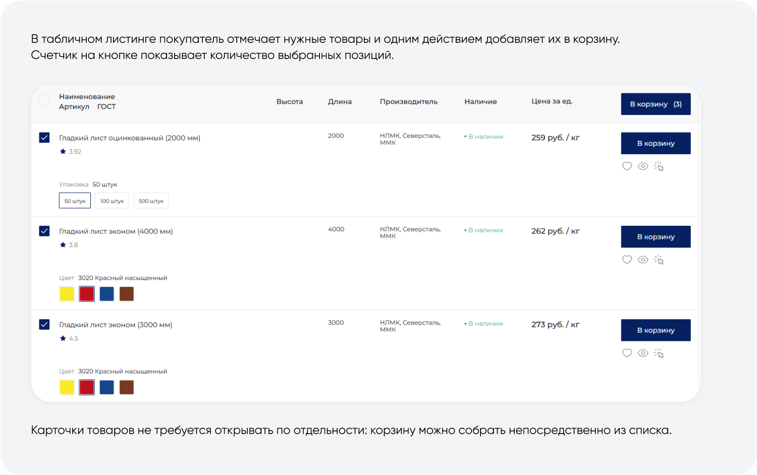Sort by Высота column header
Image resolution: width=757 pixels, height=475 pixels.
tap(290, 101)
